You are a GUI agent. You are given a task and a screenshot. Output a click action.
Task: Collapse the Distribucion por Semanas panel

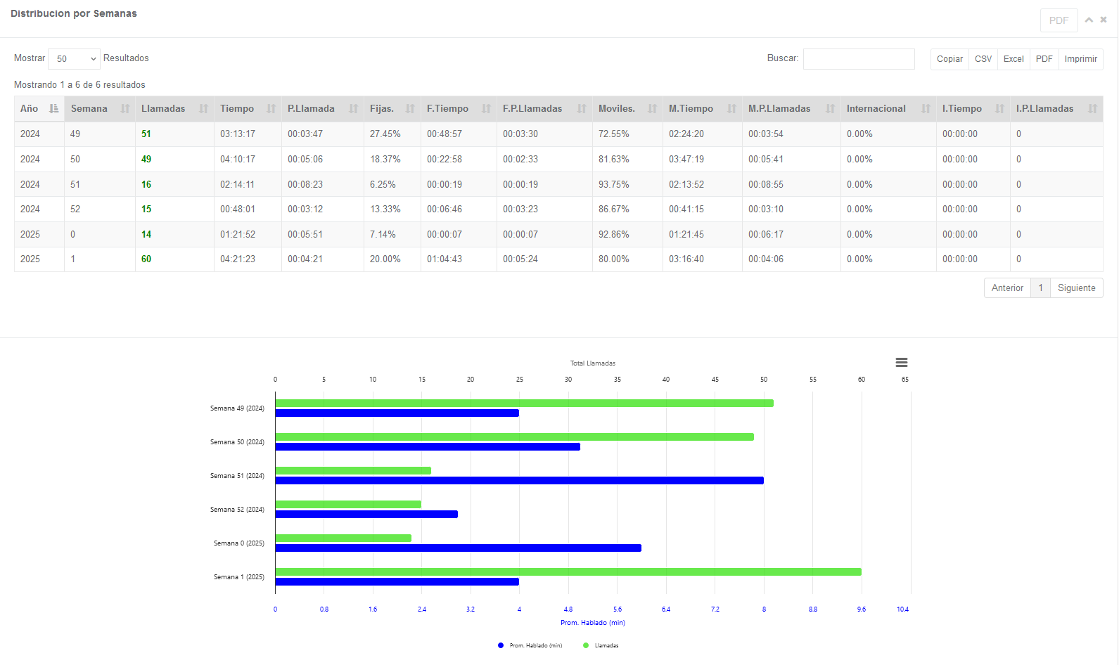click(1089, 20)
